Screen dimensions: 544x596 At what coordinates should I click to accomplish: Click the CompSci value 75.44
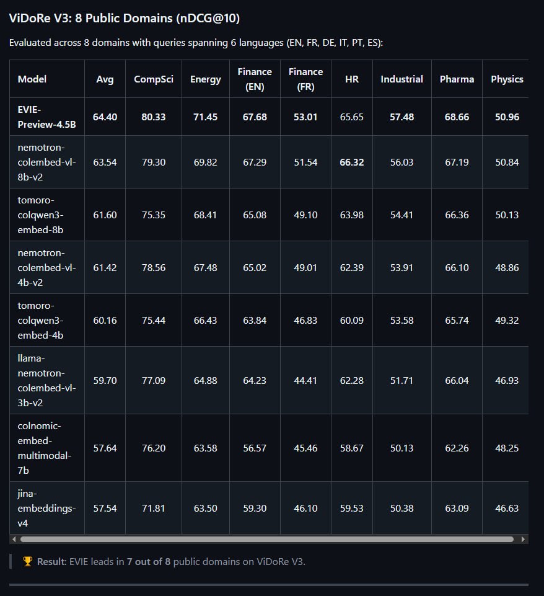pos(154,320)
